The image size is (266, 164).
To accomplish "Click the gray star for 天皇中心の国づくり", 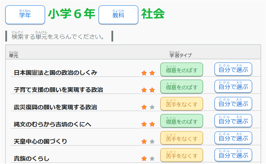I will (x=152, y=141).
